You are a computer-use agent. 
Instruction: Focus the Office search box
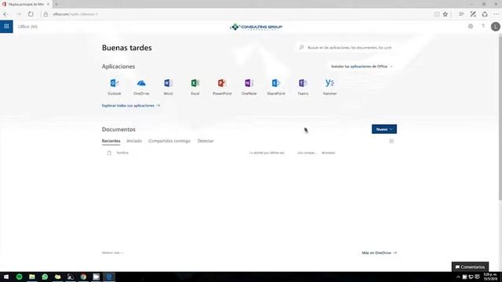[347, 48]
